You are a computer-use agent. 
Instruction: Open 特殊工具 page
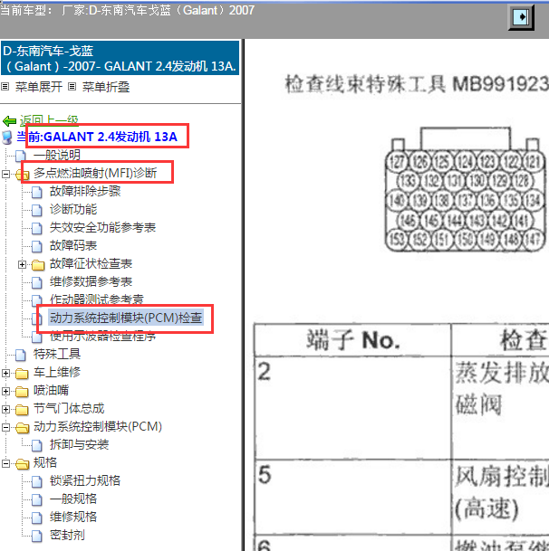pos(57,355)
